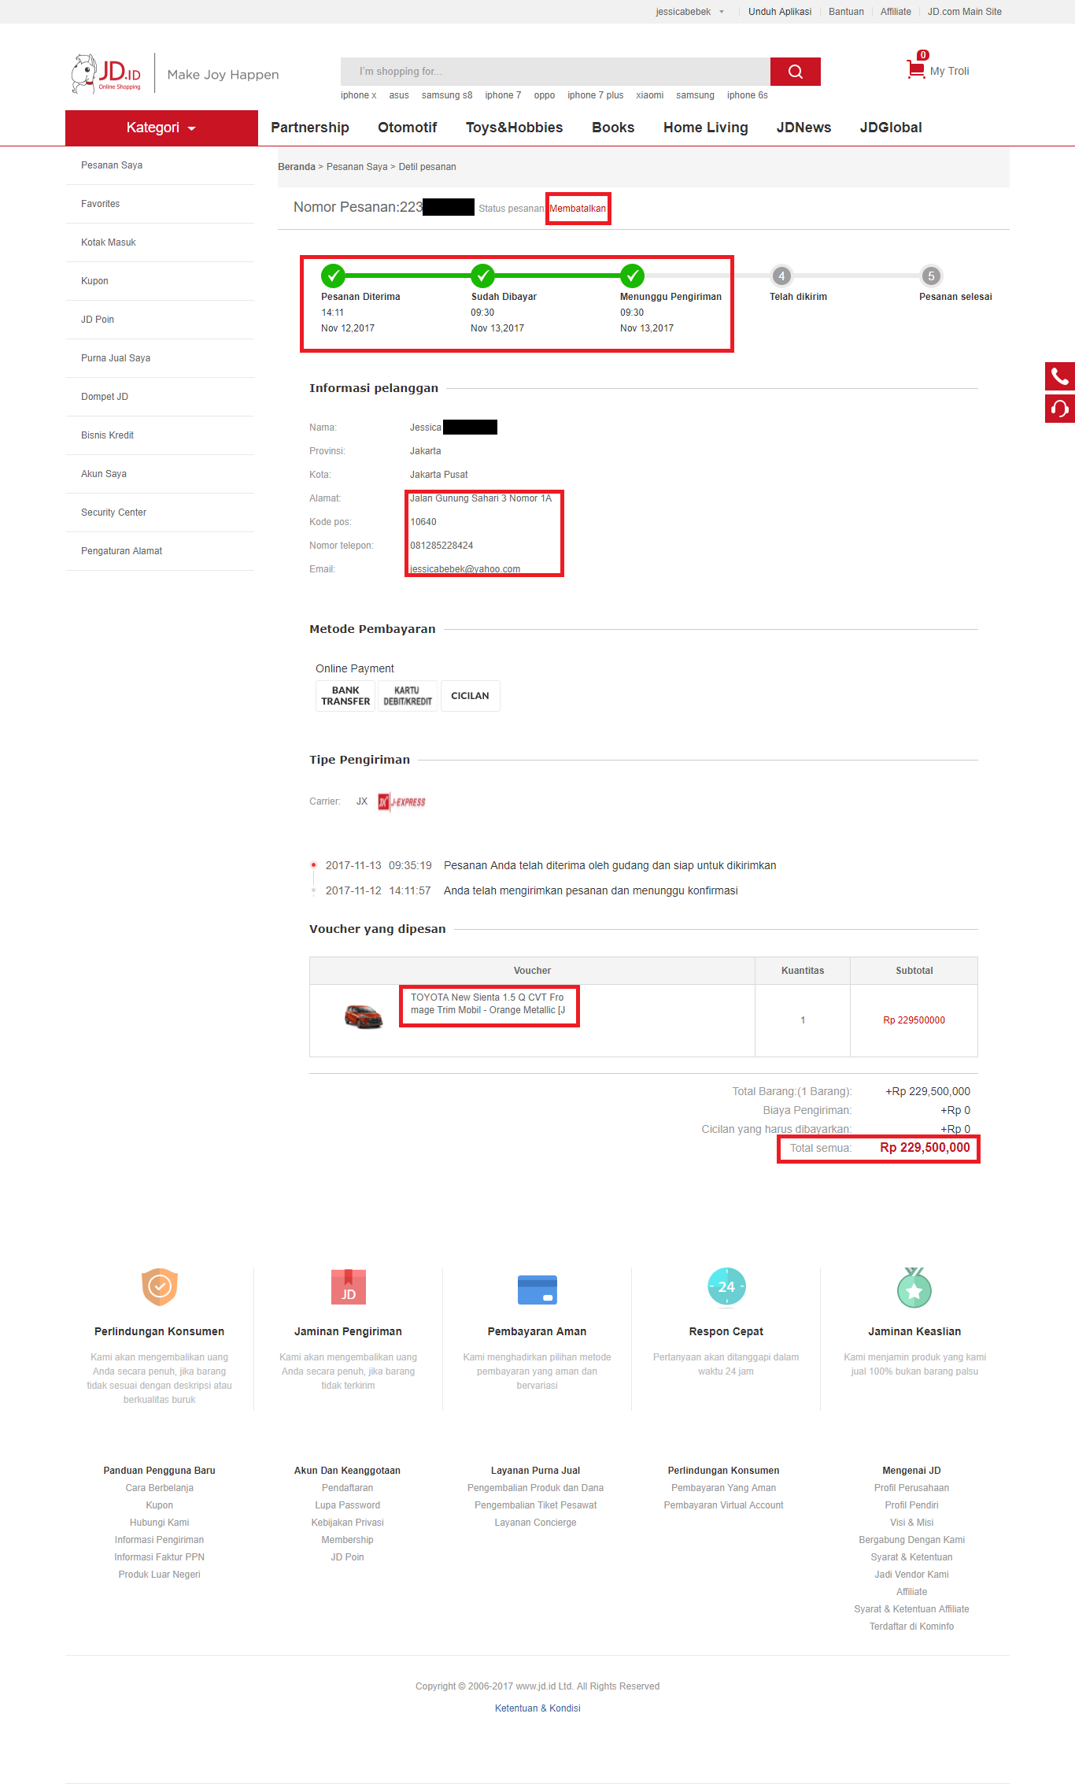Open Pengaturan Alamat in the sidebar
This screenshot has height=1784, width=1075.
121,551
